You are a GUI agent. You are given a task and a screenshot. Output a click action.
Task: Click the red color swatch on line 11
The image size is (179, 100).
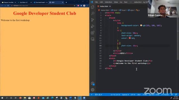pyautogui.click(x=130, y=38)
